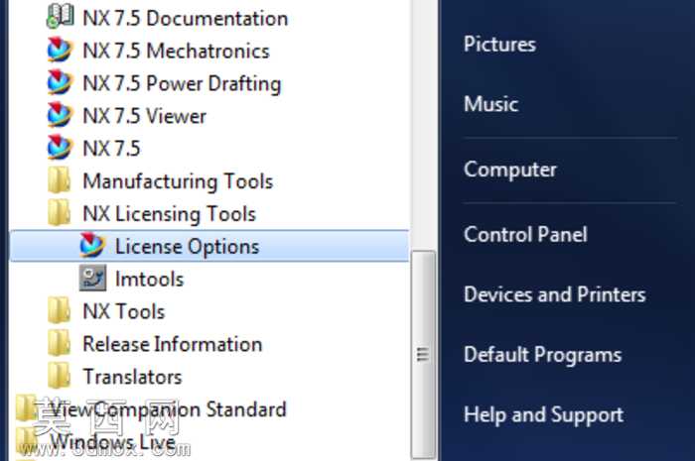Expand the Manufacturing Tools folder
Viewport: 695px width, 461px height.
(x=178, y=181)
